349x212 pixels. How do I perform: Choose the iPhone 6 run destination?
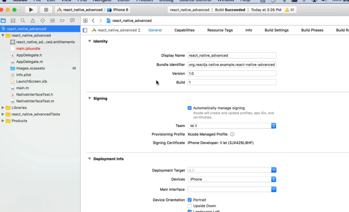pos(118,10)
